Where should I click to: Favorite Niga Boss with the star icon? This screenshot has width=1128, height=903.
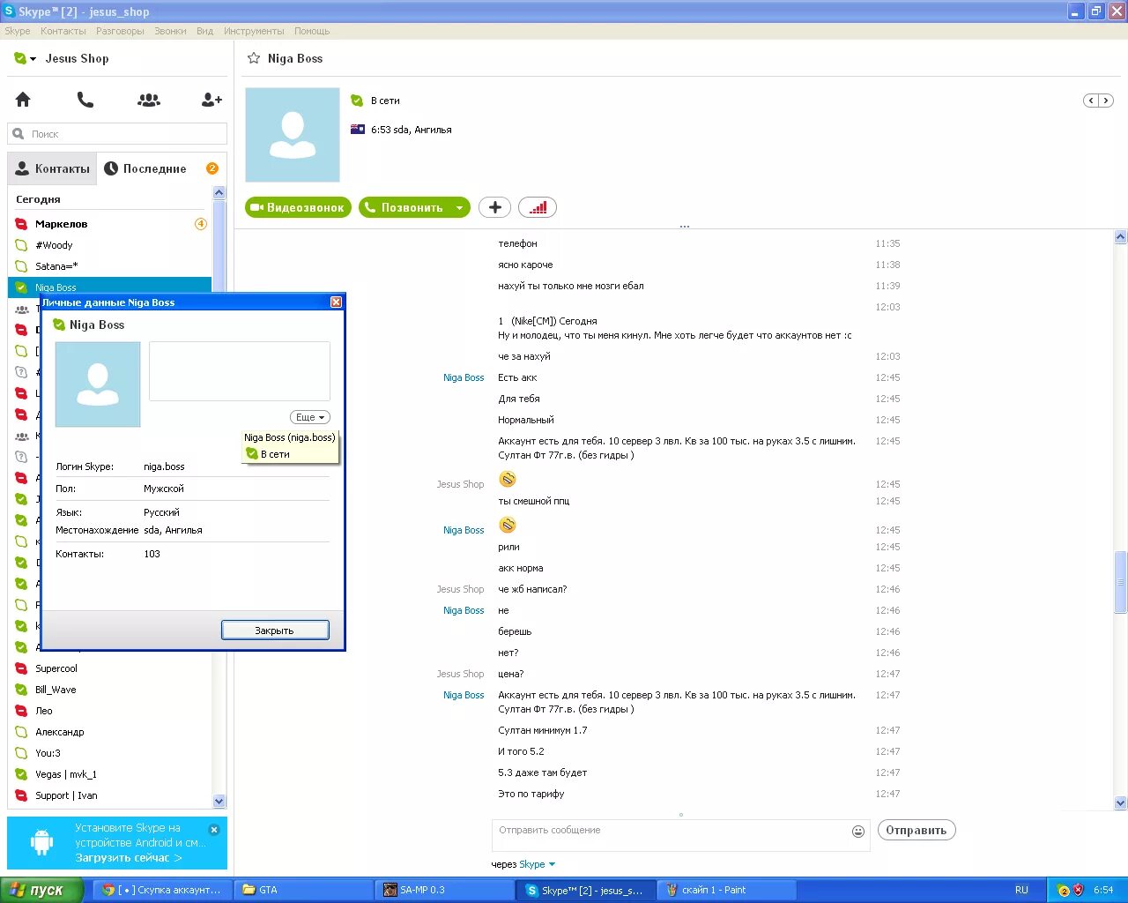[254, 58]
